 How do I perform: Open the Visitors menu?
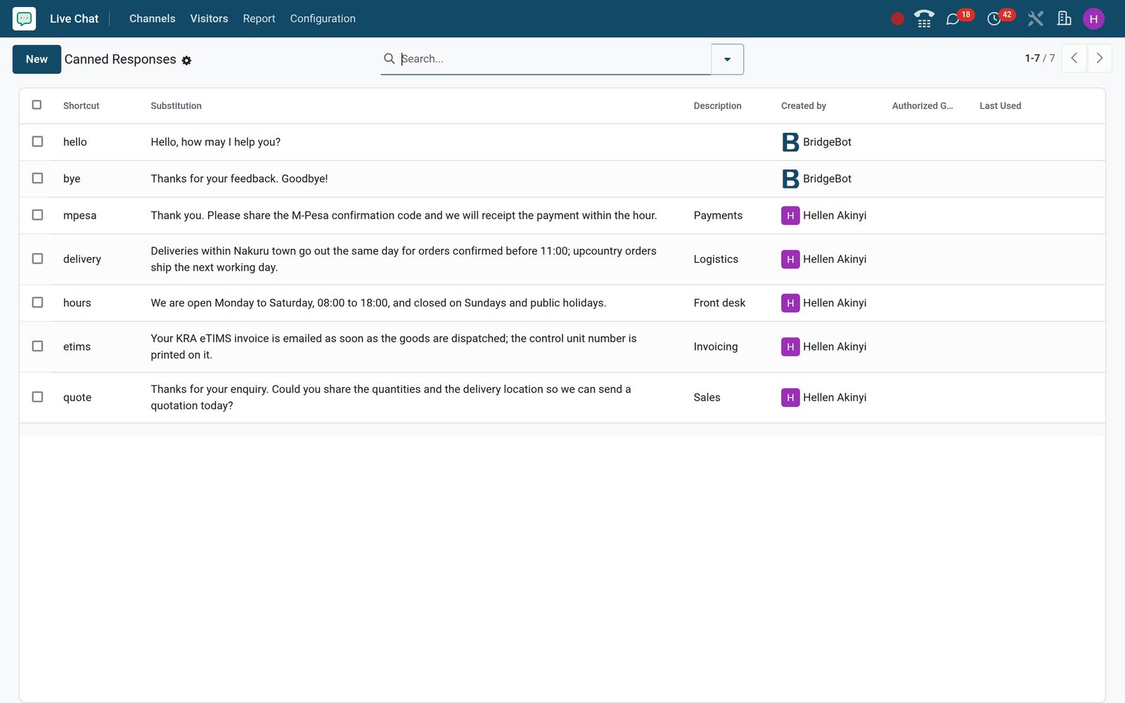(x=209, y=18)
